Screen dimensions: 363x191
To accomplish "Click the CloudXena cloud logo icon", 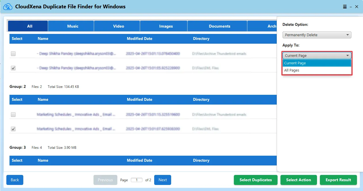I will click(7, 6).
